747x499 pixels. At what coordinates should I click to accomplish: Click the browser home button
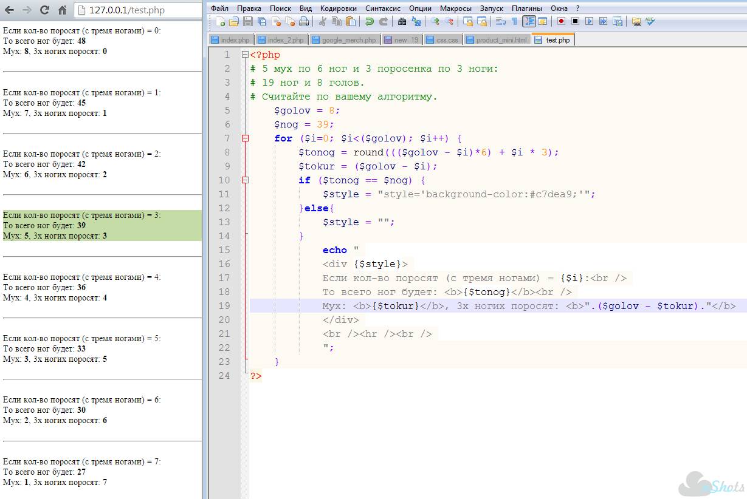(63, 10)
